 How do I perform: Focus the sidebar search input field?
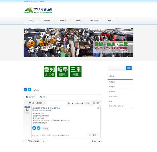click(116, 68)
